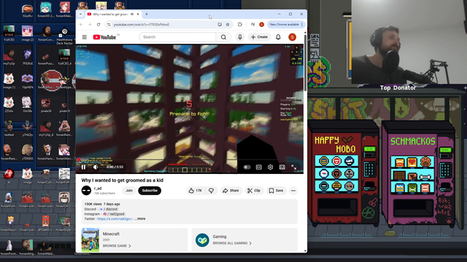
Task: Open the YouTube account avatar menu
Action: [292, 37]
